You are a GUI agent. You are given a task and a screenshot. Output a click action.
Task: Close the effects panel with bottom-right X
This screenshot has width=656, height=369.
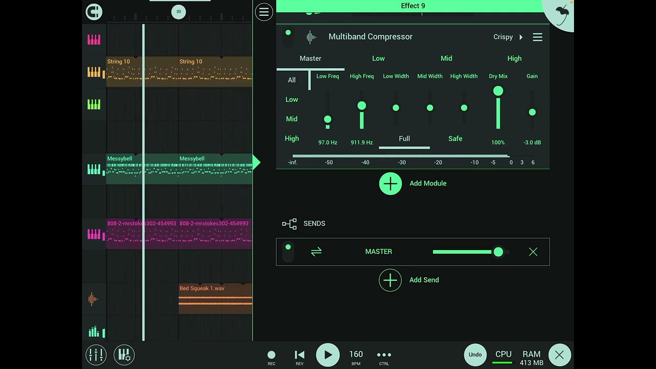560,355
